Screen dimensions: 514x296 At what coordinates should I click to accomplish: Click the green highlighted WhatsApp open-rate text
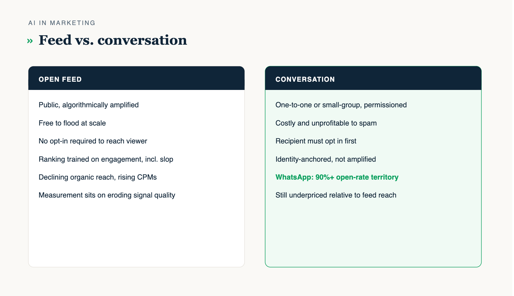(x=337, y=177)
